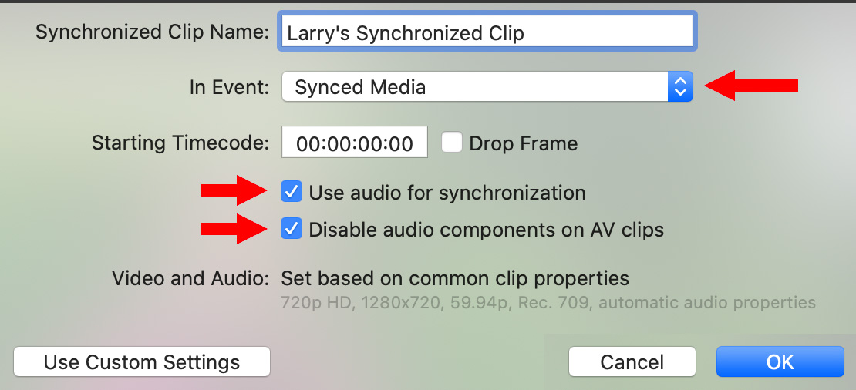Click the gray 720p HD format description
This screenshot has height=390, width=856.
coord(548,302)
